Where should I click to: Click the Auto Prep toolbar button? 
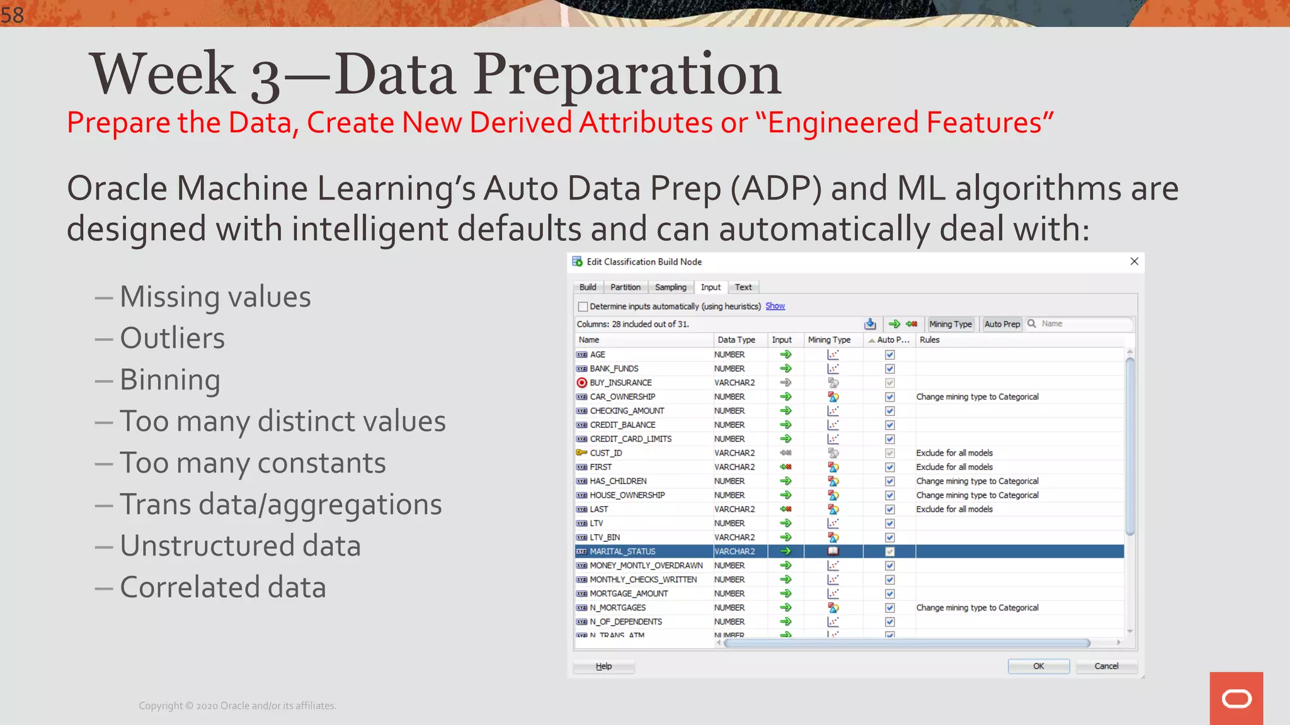tap(1002, 324)
